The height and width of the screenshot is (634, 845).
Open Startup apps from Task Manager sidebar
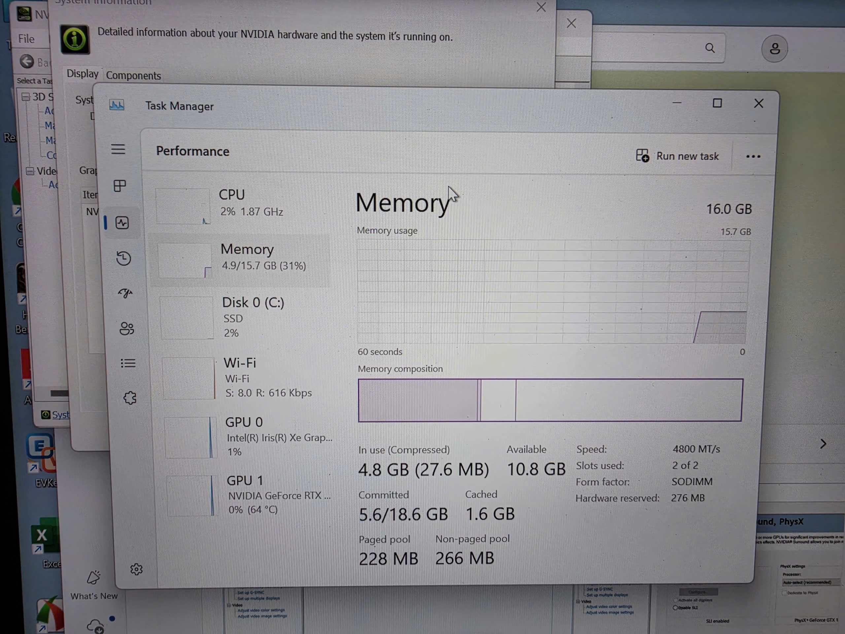pos(125,293)
